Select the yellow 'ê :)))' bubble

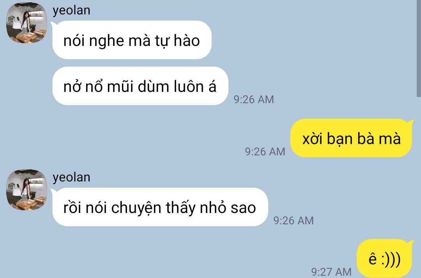(385, 259)
